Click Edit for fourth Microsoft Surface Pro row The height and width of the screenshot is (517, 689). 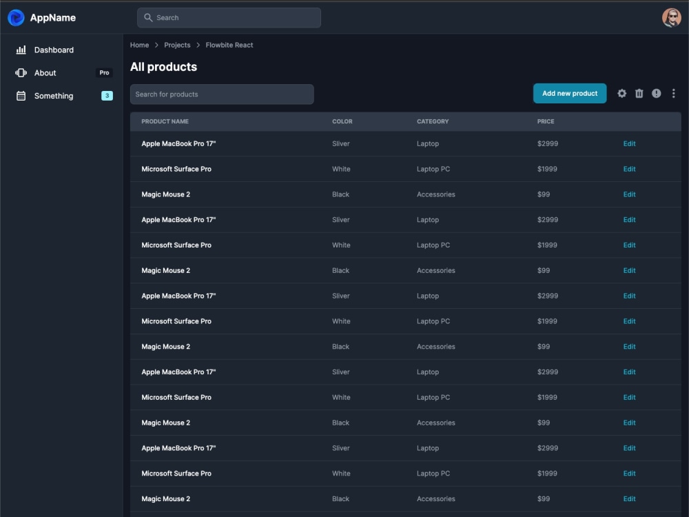coord(629,398)
